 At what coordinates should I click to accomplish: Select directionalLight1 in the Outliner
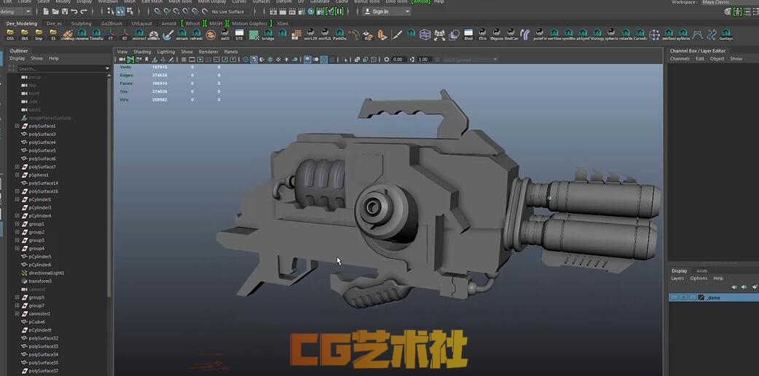coord(47,273)
